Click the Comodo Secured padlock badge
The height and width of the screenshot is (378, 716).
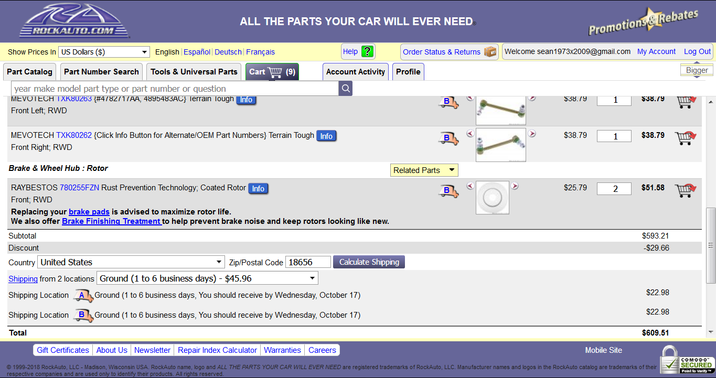click(687, 360)
